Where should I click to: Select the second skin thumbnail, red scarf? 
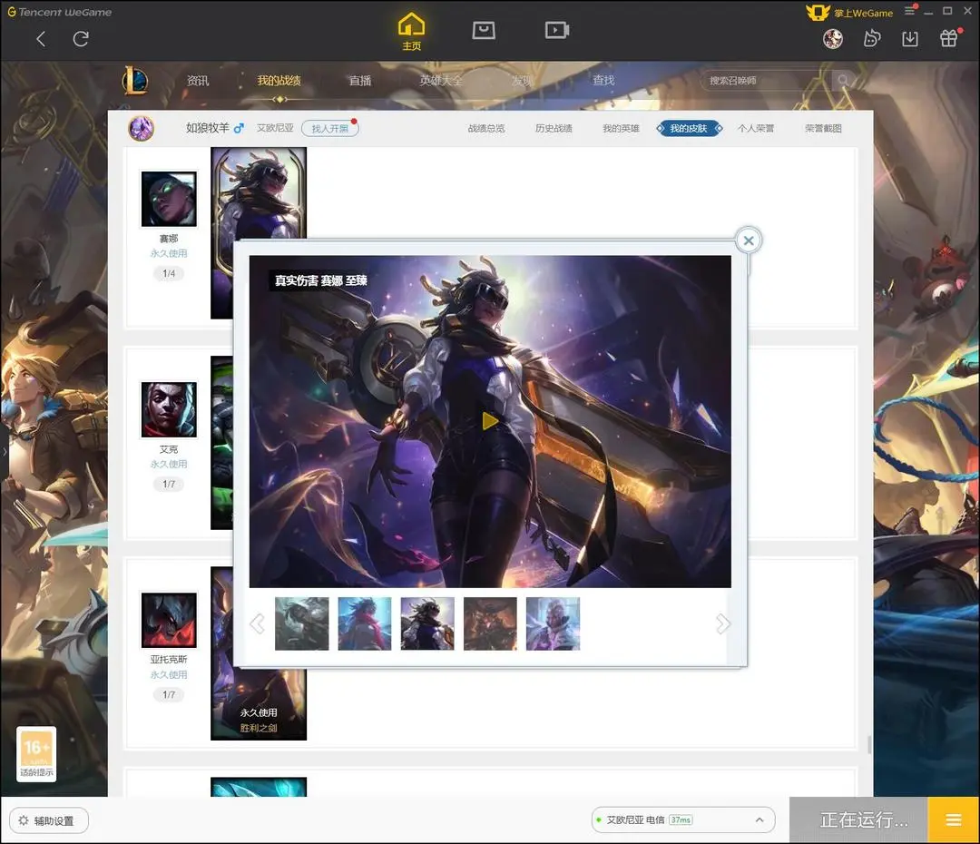tap(365, 623)
